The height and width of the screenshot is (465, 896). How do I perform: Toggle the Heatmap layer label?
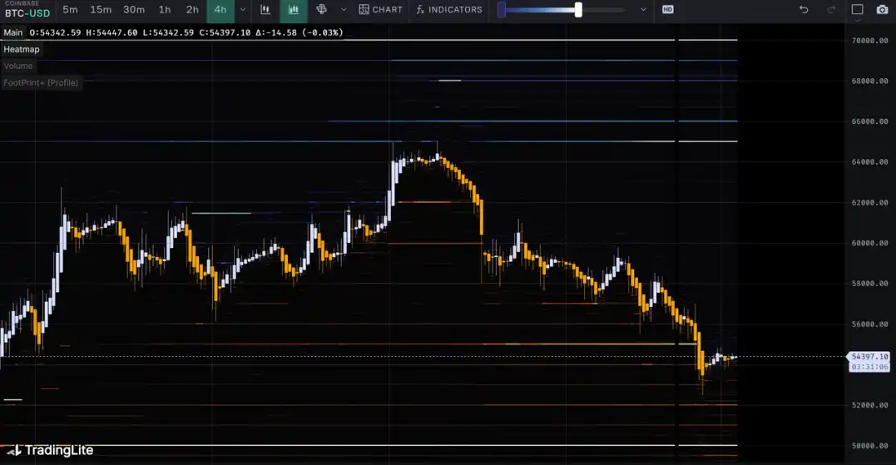pyautogui.click(x=22, y=49)
